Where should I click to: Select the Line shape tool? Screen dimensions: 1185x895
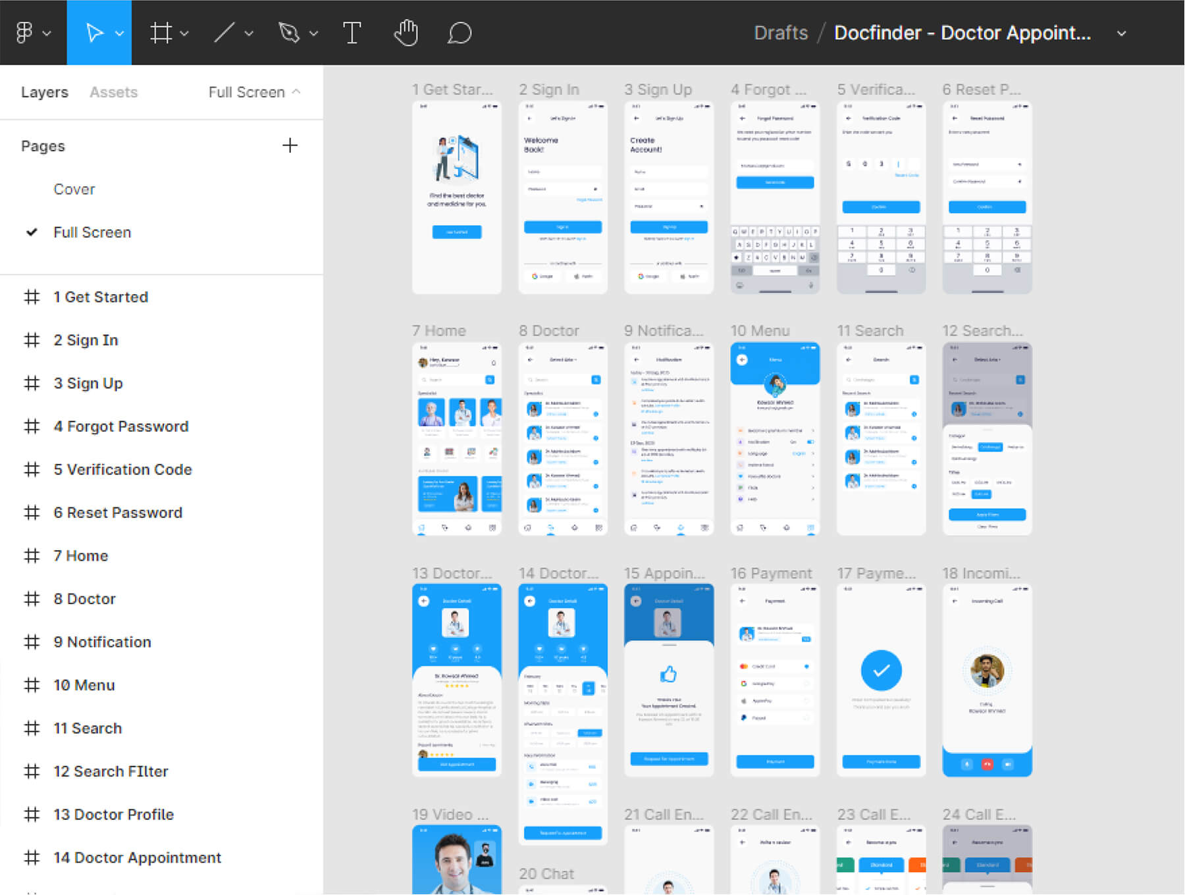coord(224,32)
